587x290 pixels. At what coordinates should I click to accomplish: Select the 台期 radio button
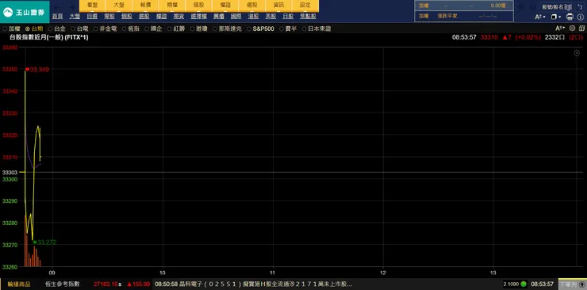click(x=27, y=29)
